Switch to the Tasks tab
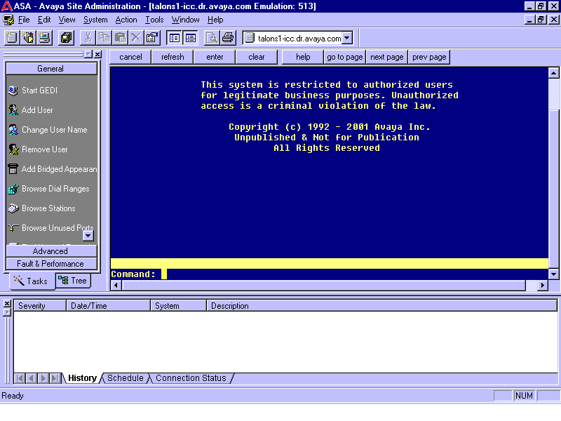This screenshot has width=561, height=421. 32,281
